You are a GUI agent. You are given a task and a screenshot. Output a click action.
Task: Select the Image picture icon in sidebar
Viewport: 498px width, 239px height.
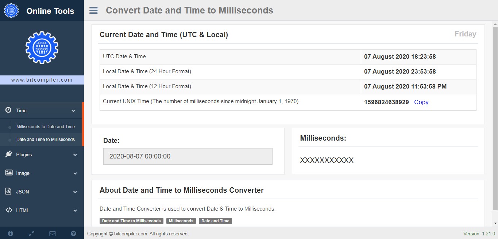(9, 173)
